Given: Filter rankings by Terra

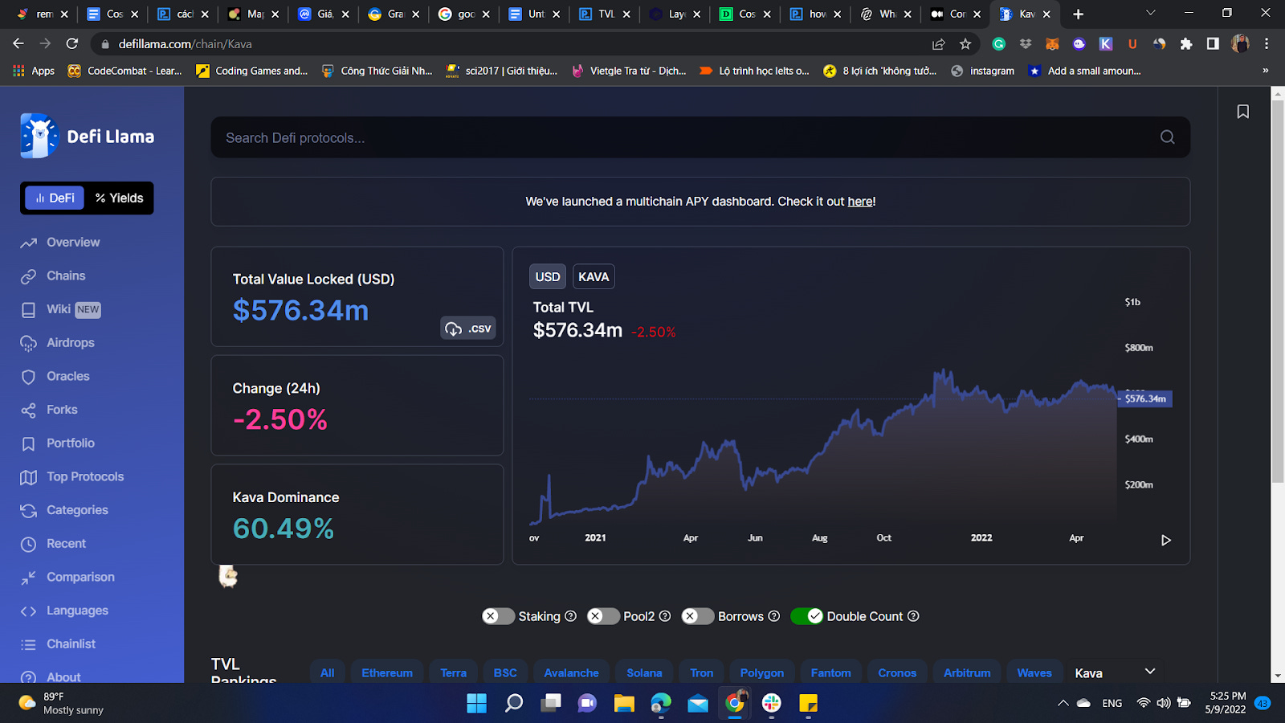Looking at the screenshot, I should pyautogui.click(x=454, y=673).
